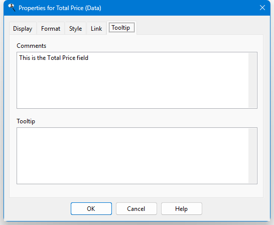Open the Format tab
Screen dimensions: 274x225
coord(51,28)
